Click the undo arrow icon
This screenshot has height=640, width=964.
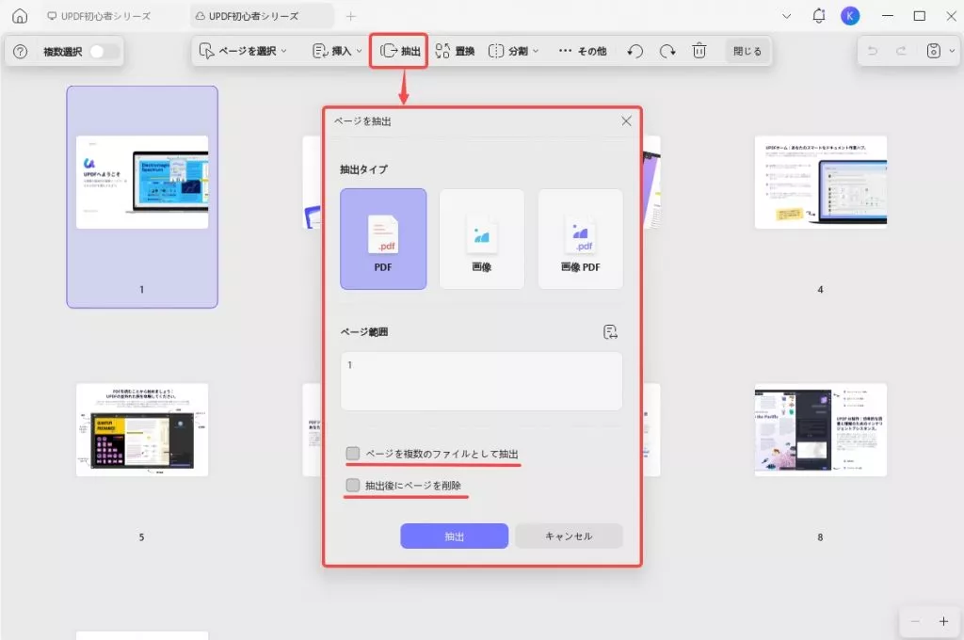click(873, 51)
